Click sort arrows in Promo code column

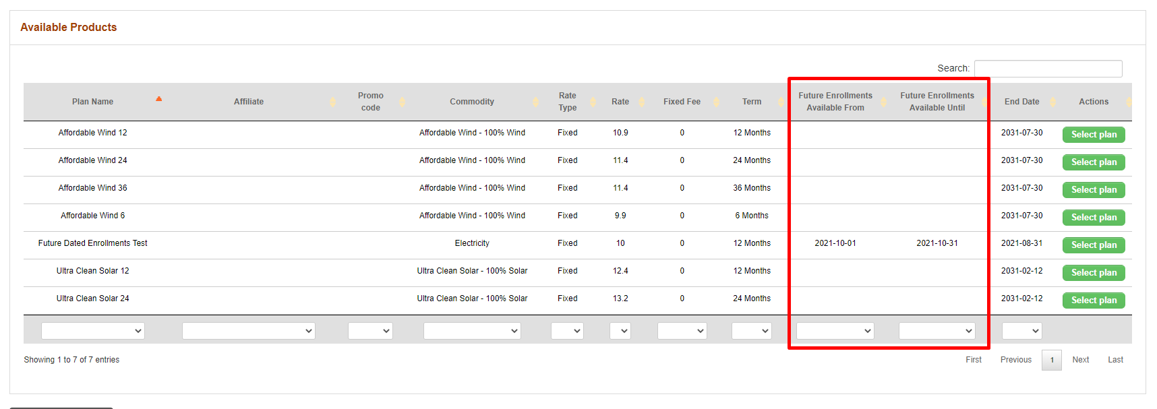point(402,102)
